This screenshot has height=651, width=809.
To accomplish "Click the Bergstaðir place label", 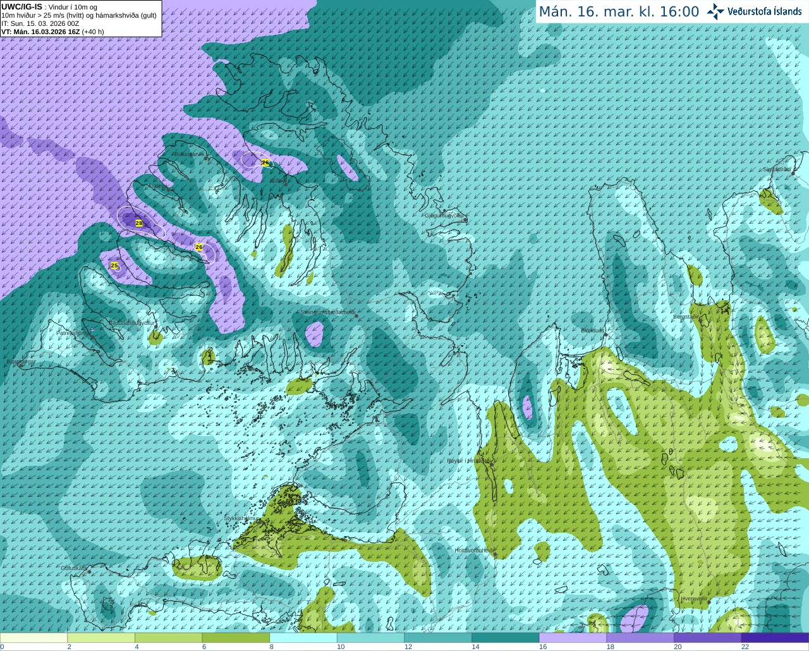I will [x=687, y=317].
